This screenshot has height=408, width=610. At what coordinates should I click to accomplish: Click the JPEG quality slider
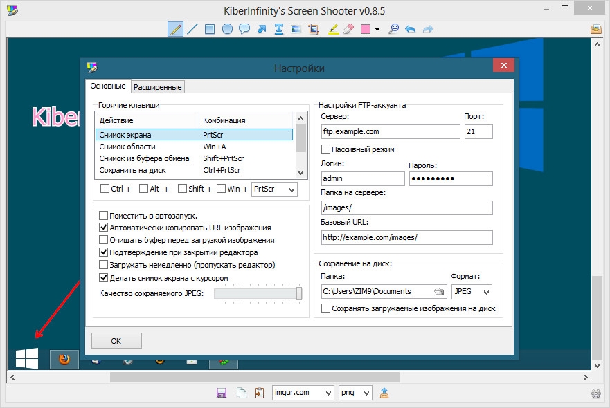click(x=258, y=294)
